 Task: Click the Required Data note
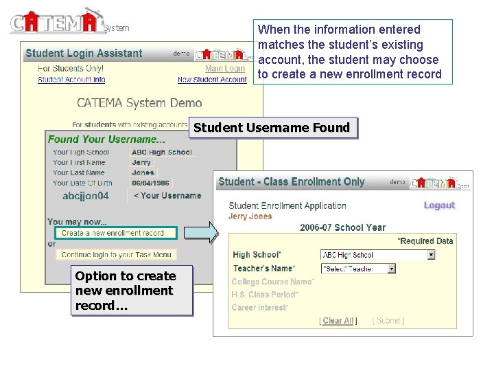point(425,241)
